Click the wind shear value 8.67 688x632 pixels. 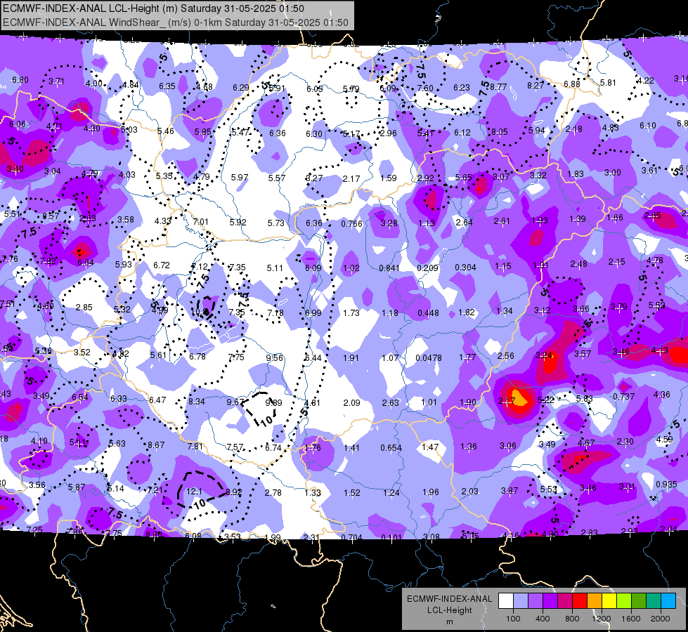click(x=156, y=445)
